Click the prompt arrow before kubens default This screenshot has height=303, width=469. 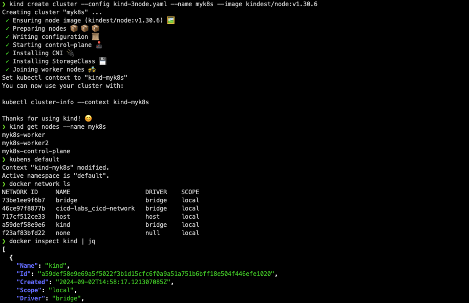point(4,159)
